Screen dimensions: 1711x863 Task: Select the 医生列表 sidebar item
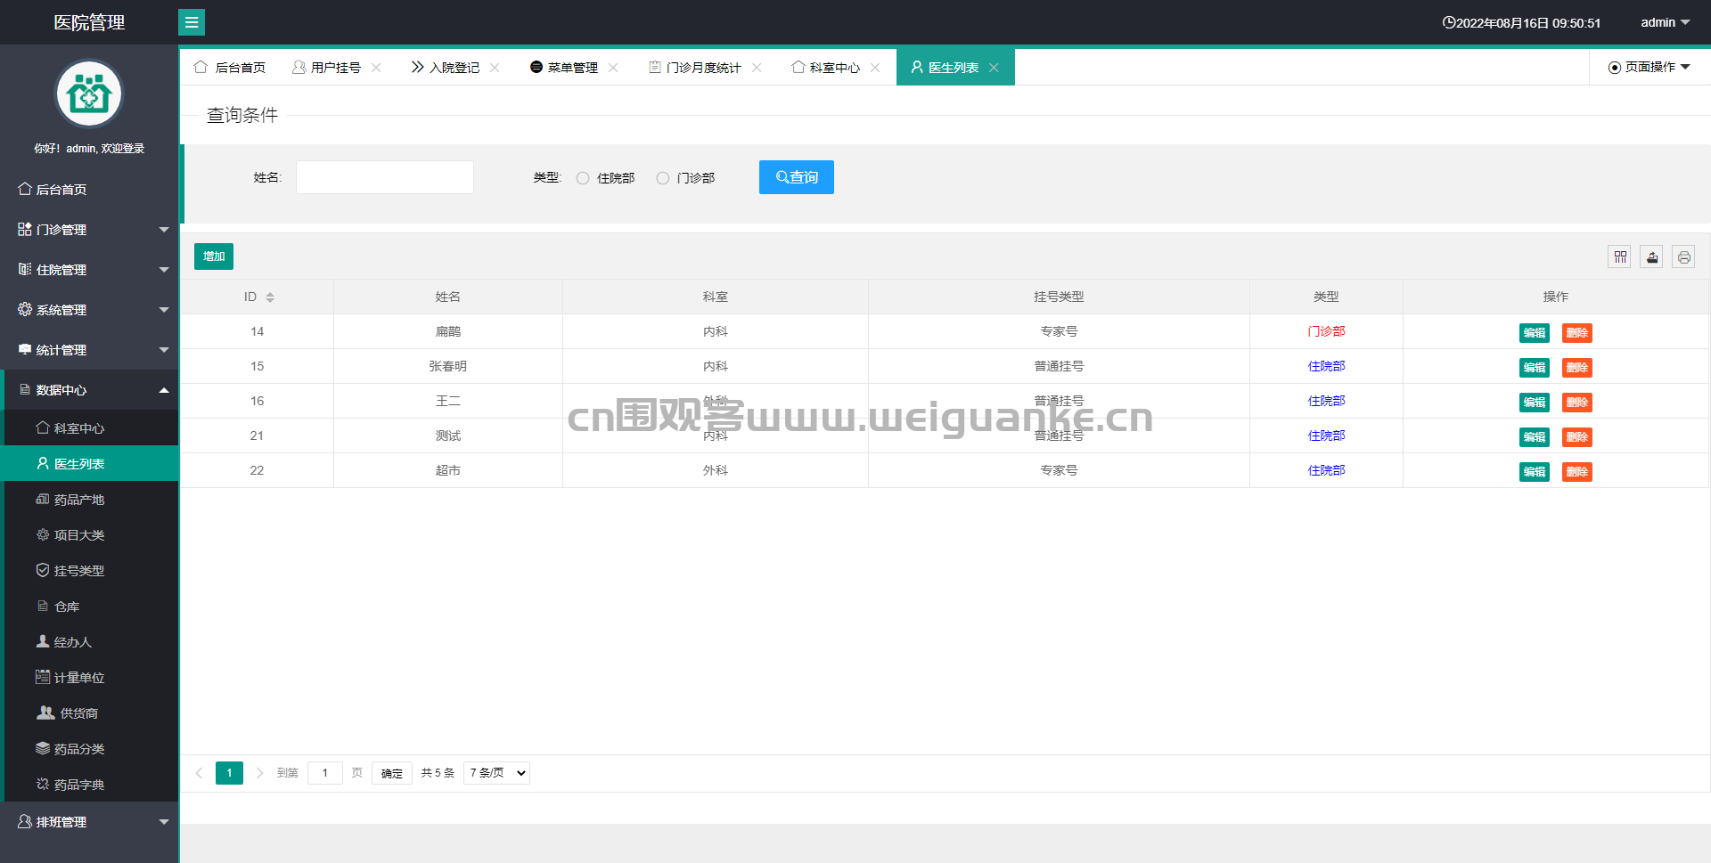point(89,463)
